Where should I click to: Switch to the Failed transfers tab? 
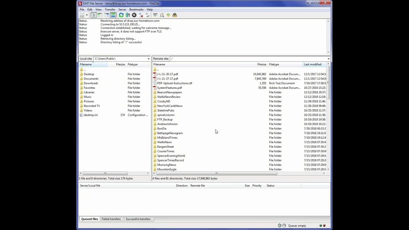[x=111, y=219]
